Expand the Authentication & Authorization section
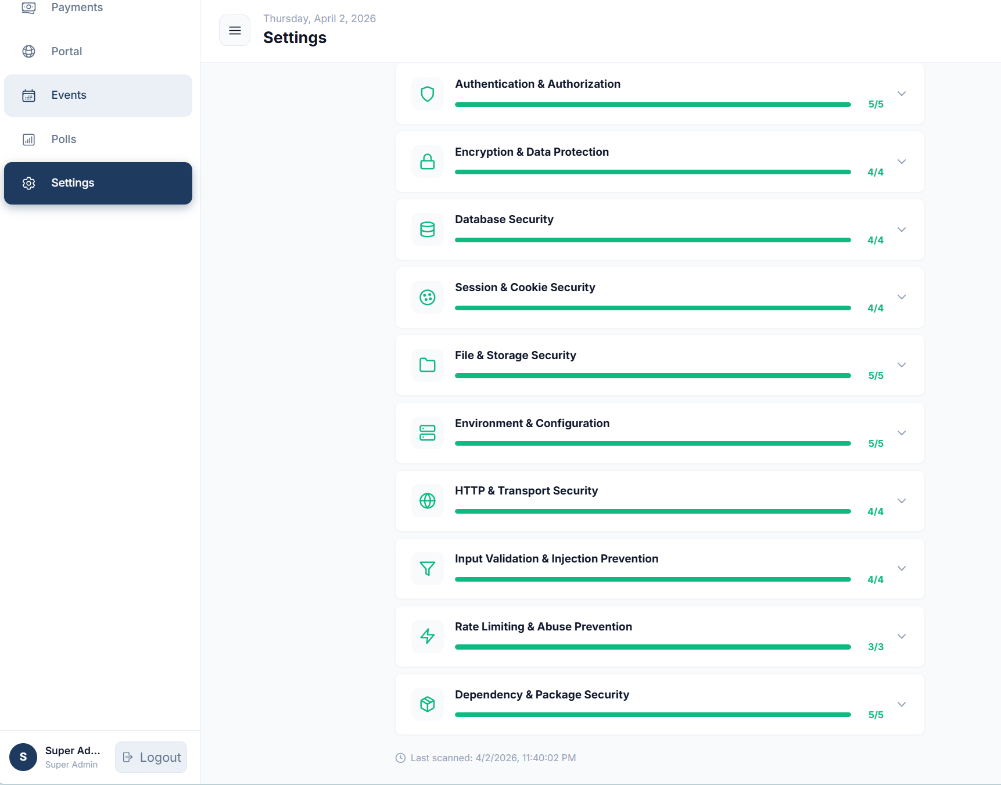1001x785 pixels. coord(902,94)
